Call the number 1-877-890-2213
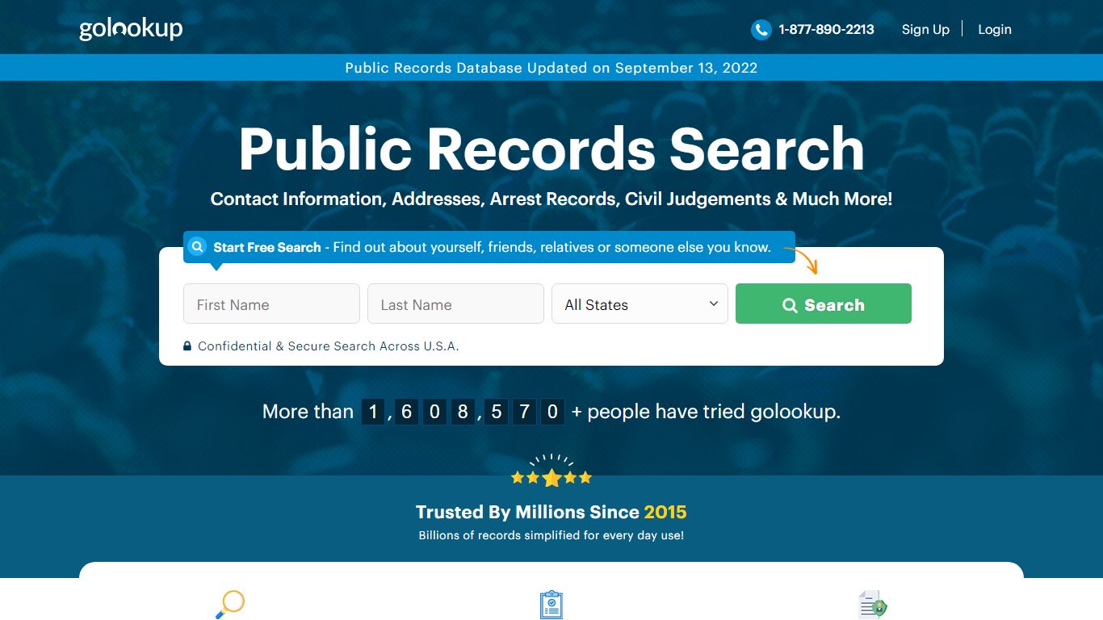Image resolution: width=1103 pixels, height=620 pixels. [826, 30]
